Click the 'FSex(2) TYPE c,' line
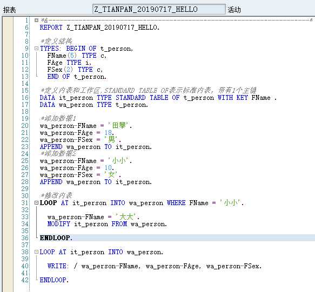 [75, 70]
